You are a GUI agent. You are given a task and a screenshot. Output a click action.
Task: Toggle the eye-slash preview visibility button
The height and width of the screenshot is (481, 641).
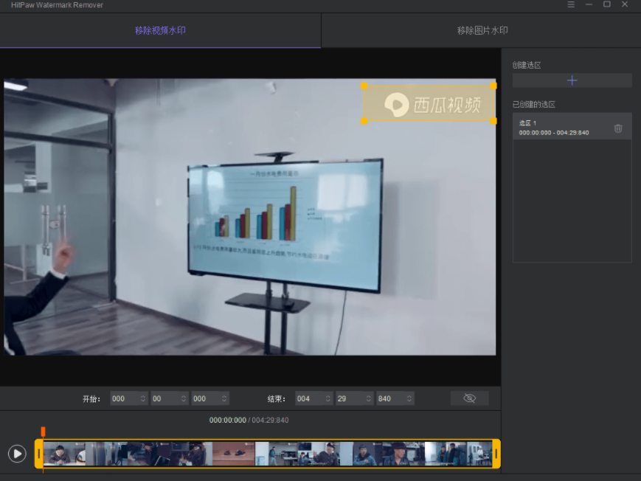coord(469,398)
